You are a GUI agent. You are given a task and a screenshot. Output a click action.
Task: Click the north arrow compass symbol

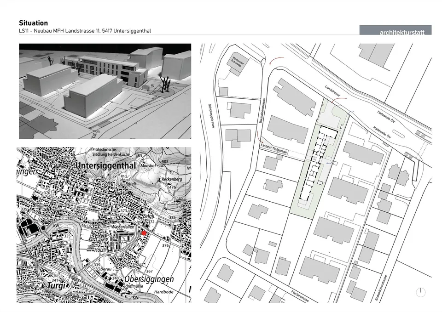click(x=420, y=292)
